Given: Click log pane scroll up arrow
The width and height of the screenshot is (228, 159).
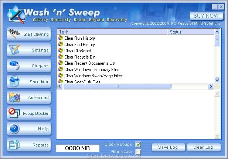Looking at the screenshot, I should point(217,94).
